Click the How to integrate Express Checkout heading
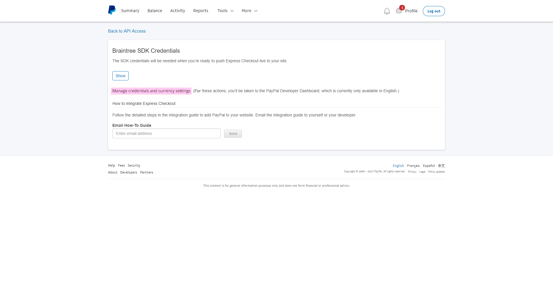 pos(144,103)
